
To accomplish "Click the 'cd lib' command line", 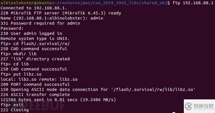I will [15, 64].
